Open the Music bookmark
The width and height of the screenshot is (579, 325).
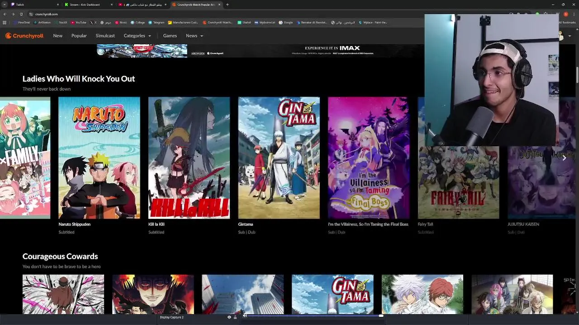click(121, 22)
